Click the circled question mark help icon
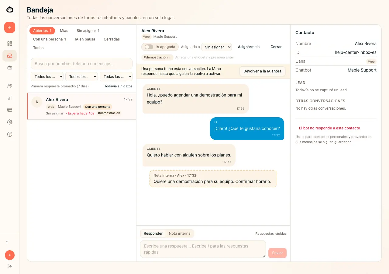The height and width of the screenshot is (274, 389). tap(10, 134)
